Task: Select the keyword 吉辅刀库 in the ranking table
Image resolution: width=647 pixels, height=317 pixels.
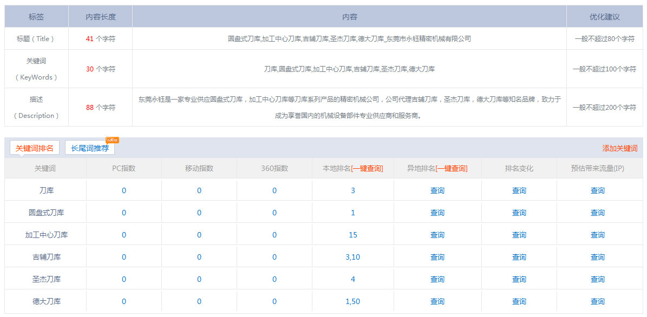Action: click(x=47, y=257)
